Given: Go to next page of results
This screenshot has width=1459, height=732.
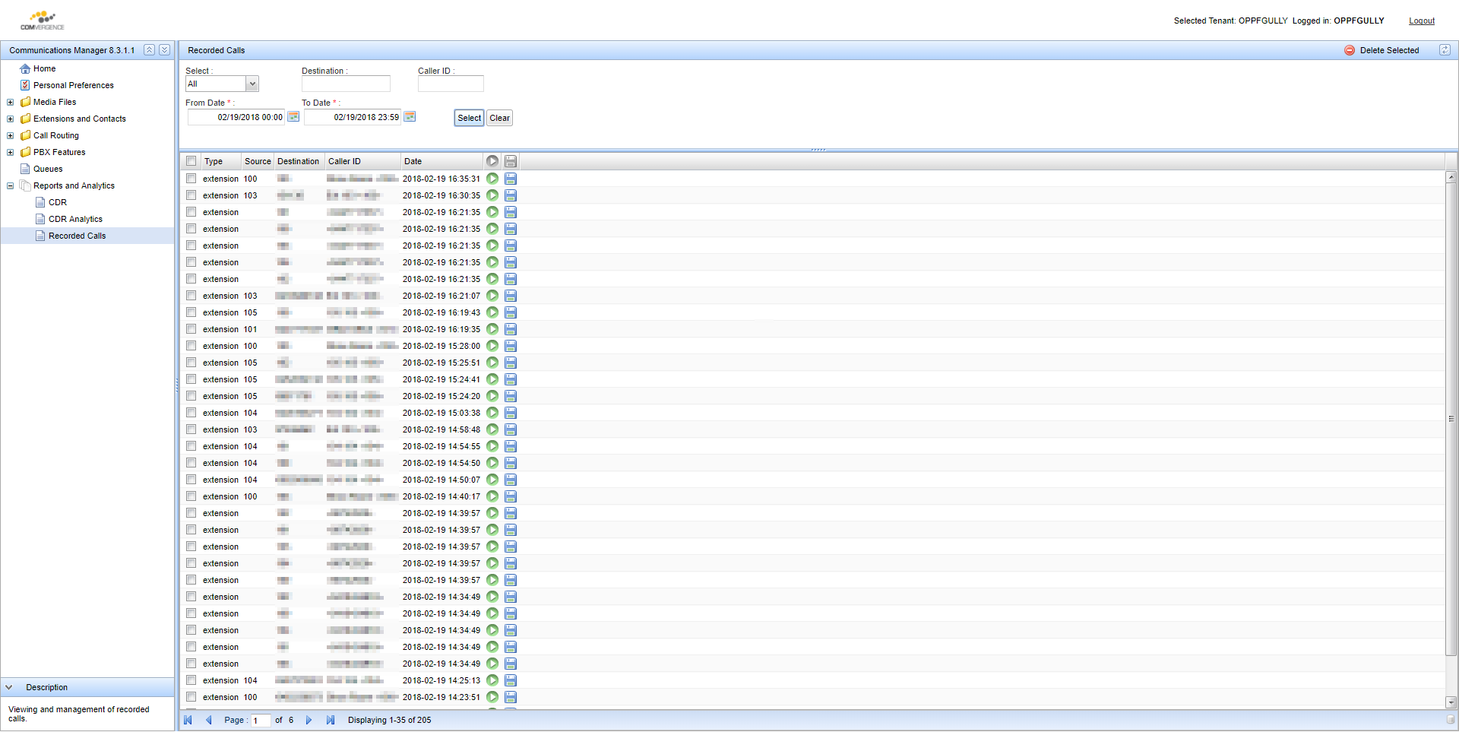Looking at the screenshot, I should click(x=309, y=720).
